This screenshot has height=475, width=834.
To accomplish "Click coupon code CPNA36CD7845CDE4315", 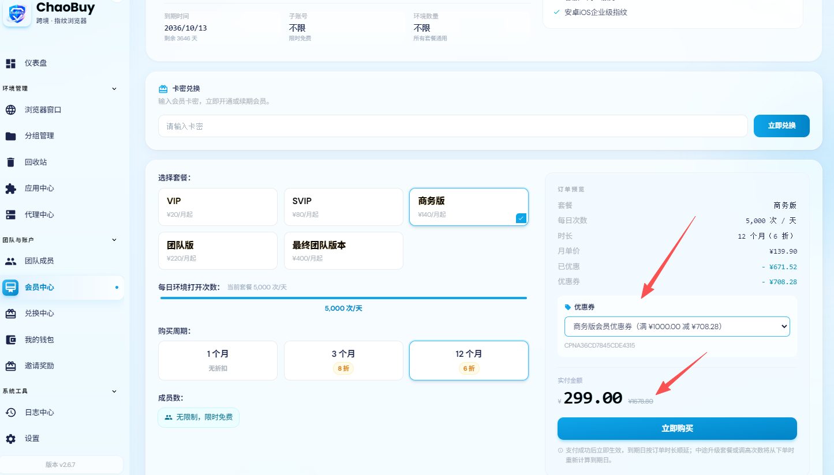I will tap(600, 346).
